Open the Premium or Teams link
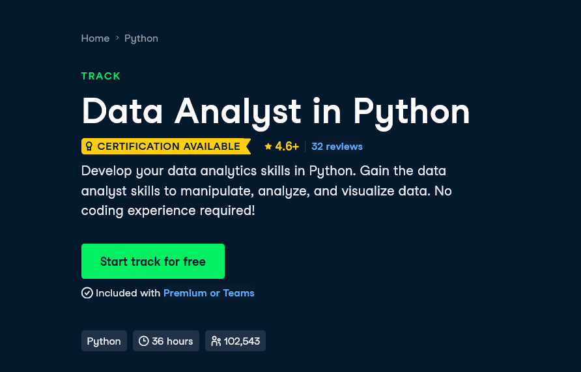This screenshot has width=581, height=372. [x=208, y=293]
